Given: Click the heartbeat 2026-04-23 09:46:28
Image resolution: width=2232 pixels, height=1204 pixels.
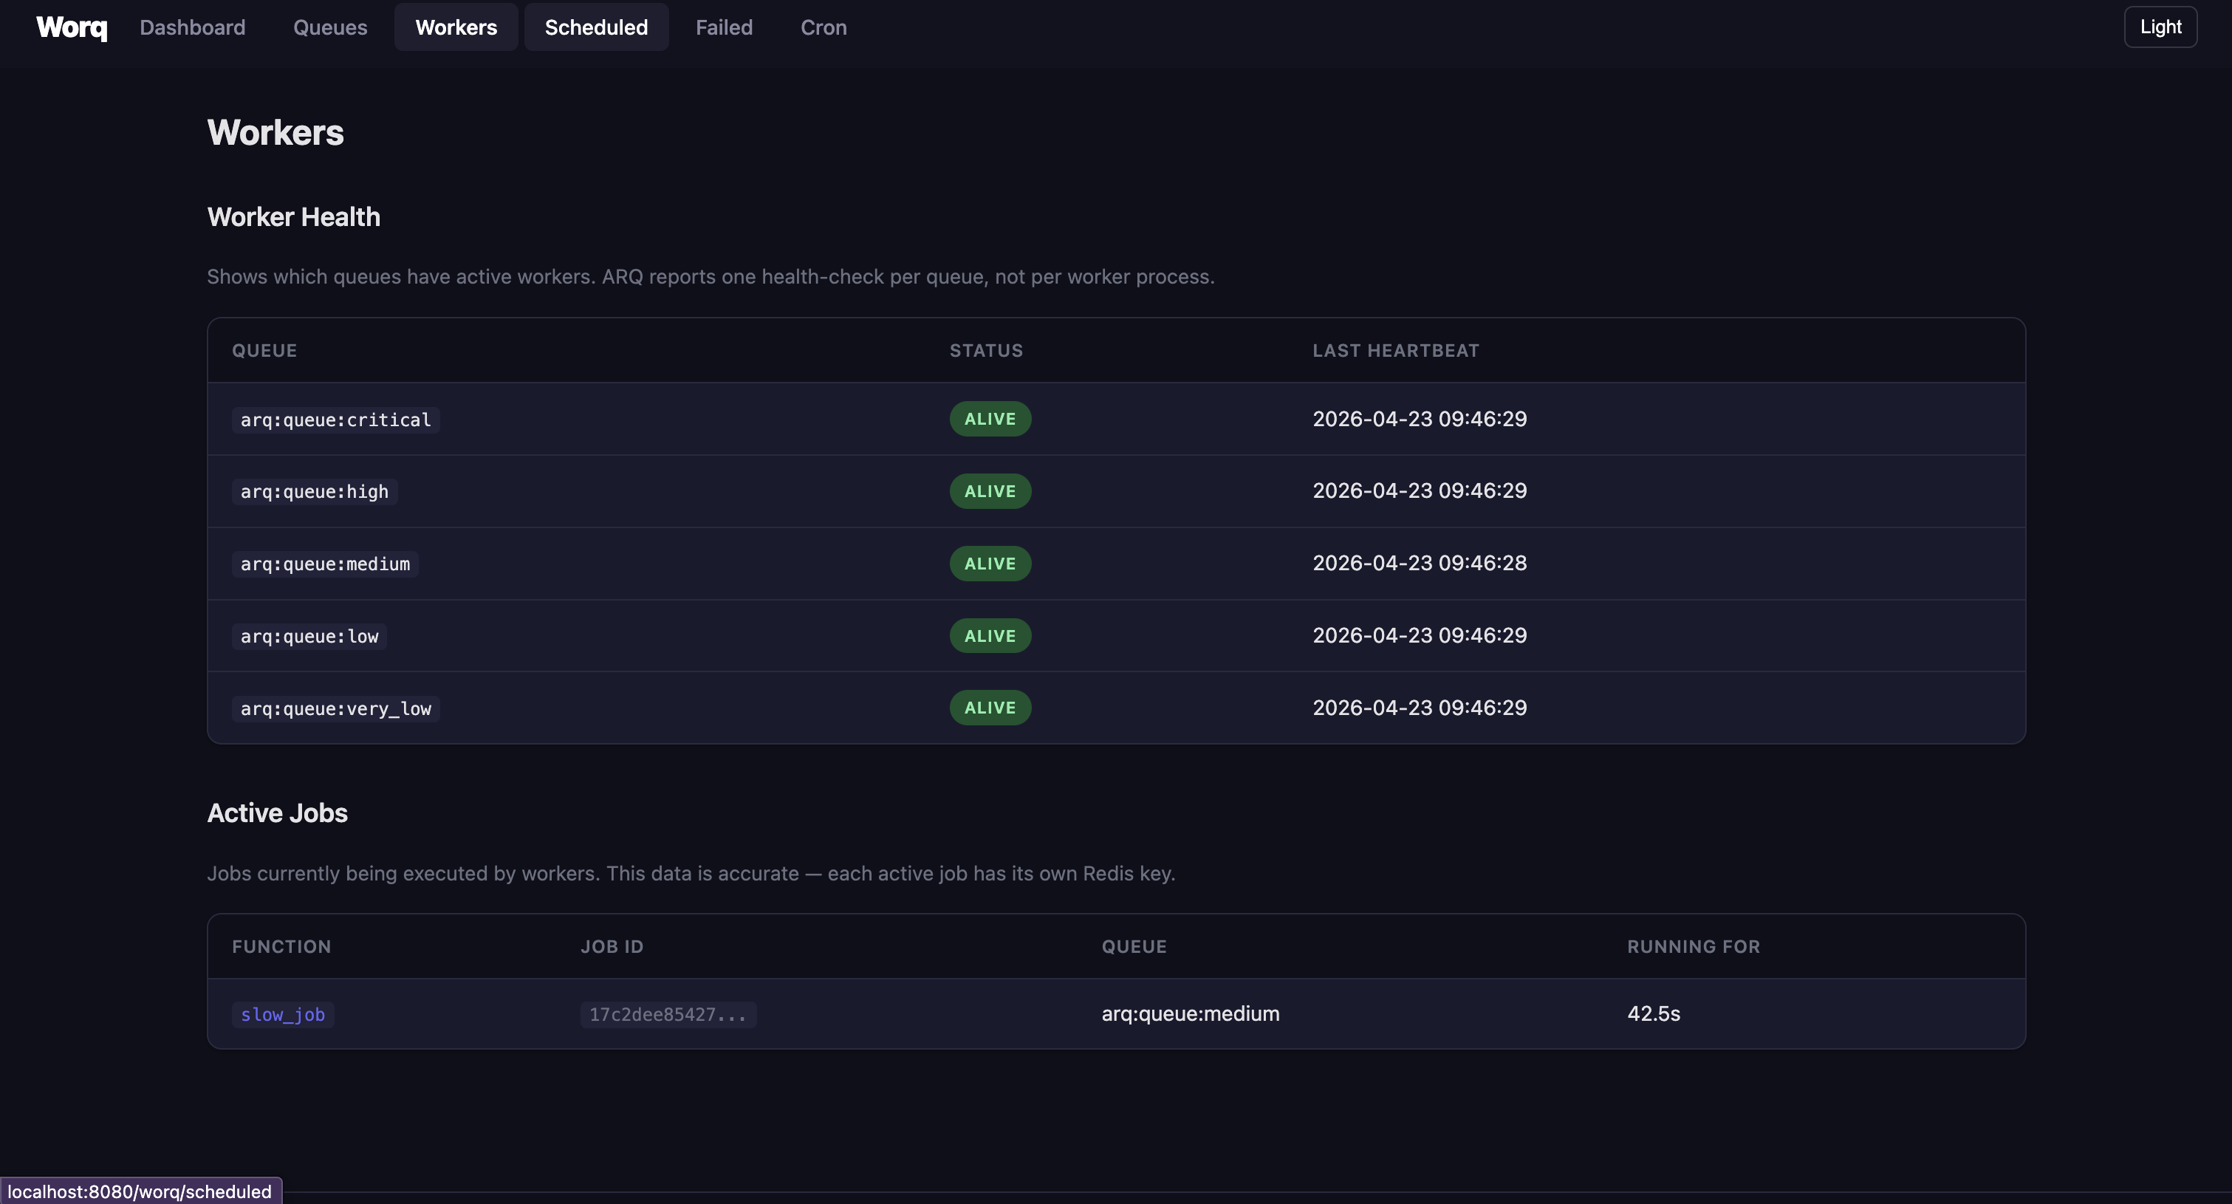Looking at the screenshot, I should tap(1420, 564).
